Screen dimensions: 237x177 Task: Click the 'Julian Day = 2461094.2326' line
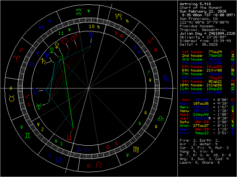coord(207,34)
